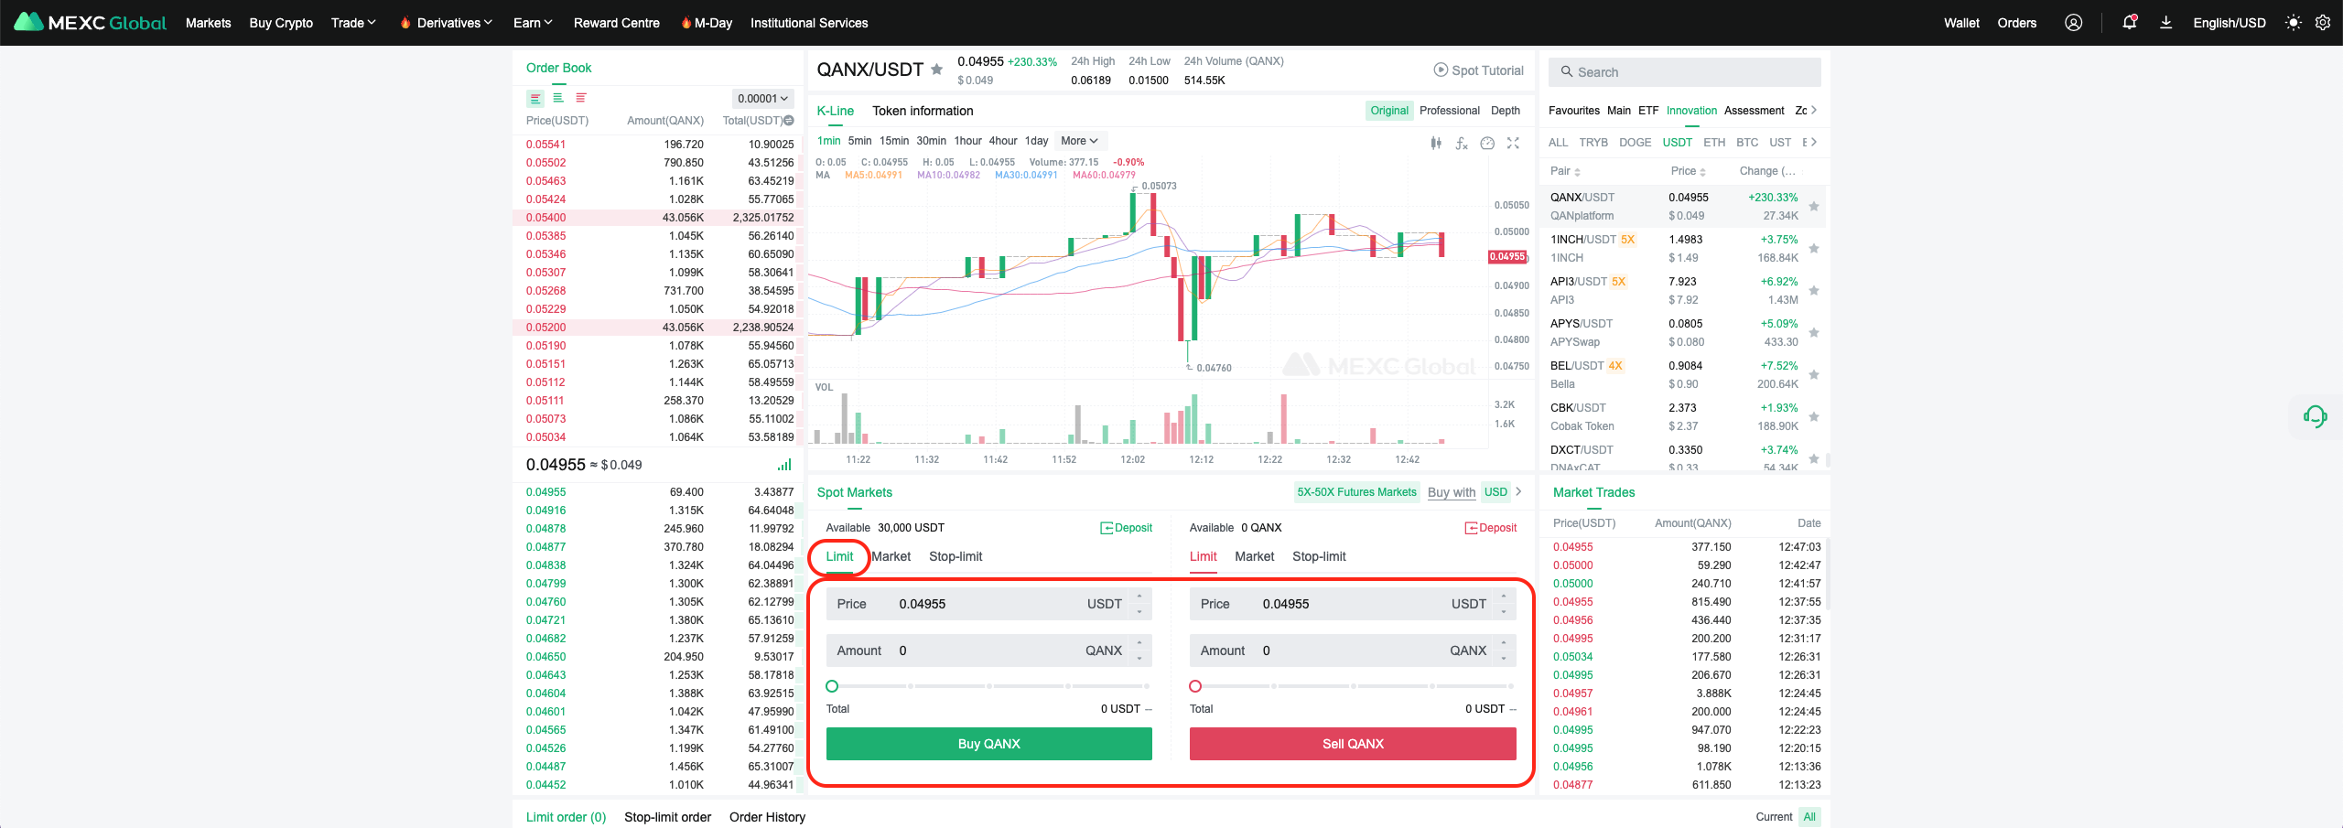Click the chart gauge settings icon
Viewport: 2343px width, 828px height.
(1487, 143)
